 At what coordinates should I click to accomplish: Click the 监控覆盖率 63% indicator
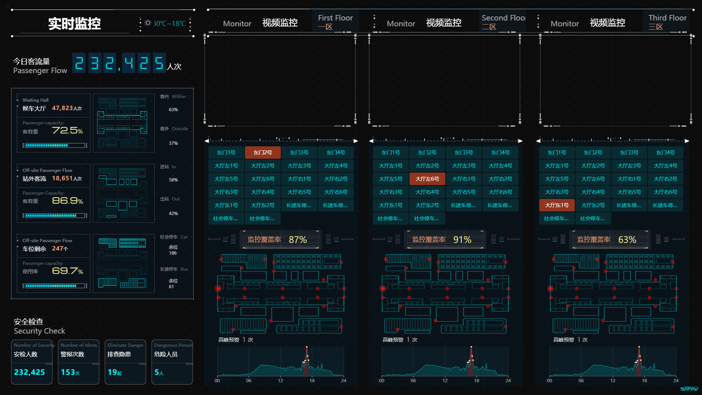pos(610,240)
